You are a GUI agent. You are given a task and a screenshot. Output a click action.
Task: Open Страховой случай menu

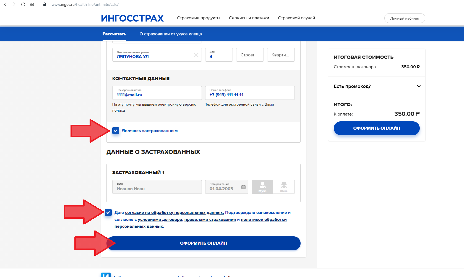(296, 18)
